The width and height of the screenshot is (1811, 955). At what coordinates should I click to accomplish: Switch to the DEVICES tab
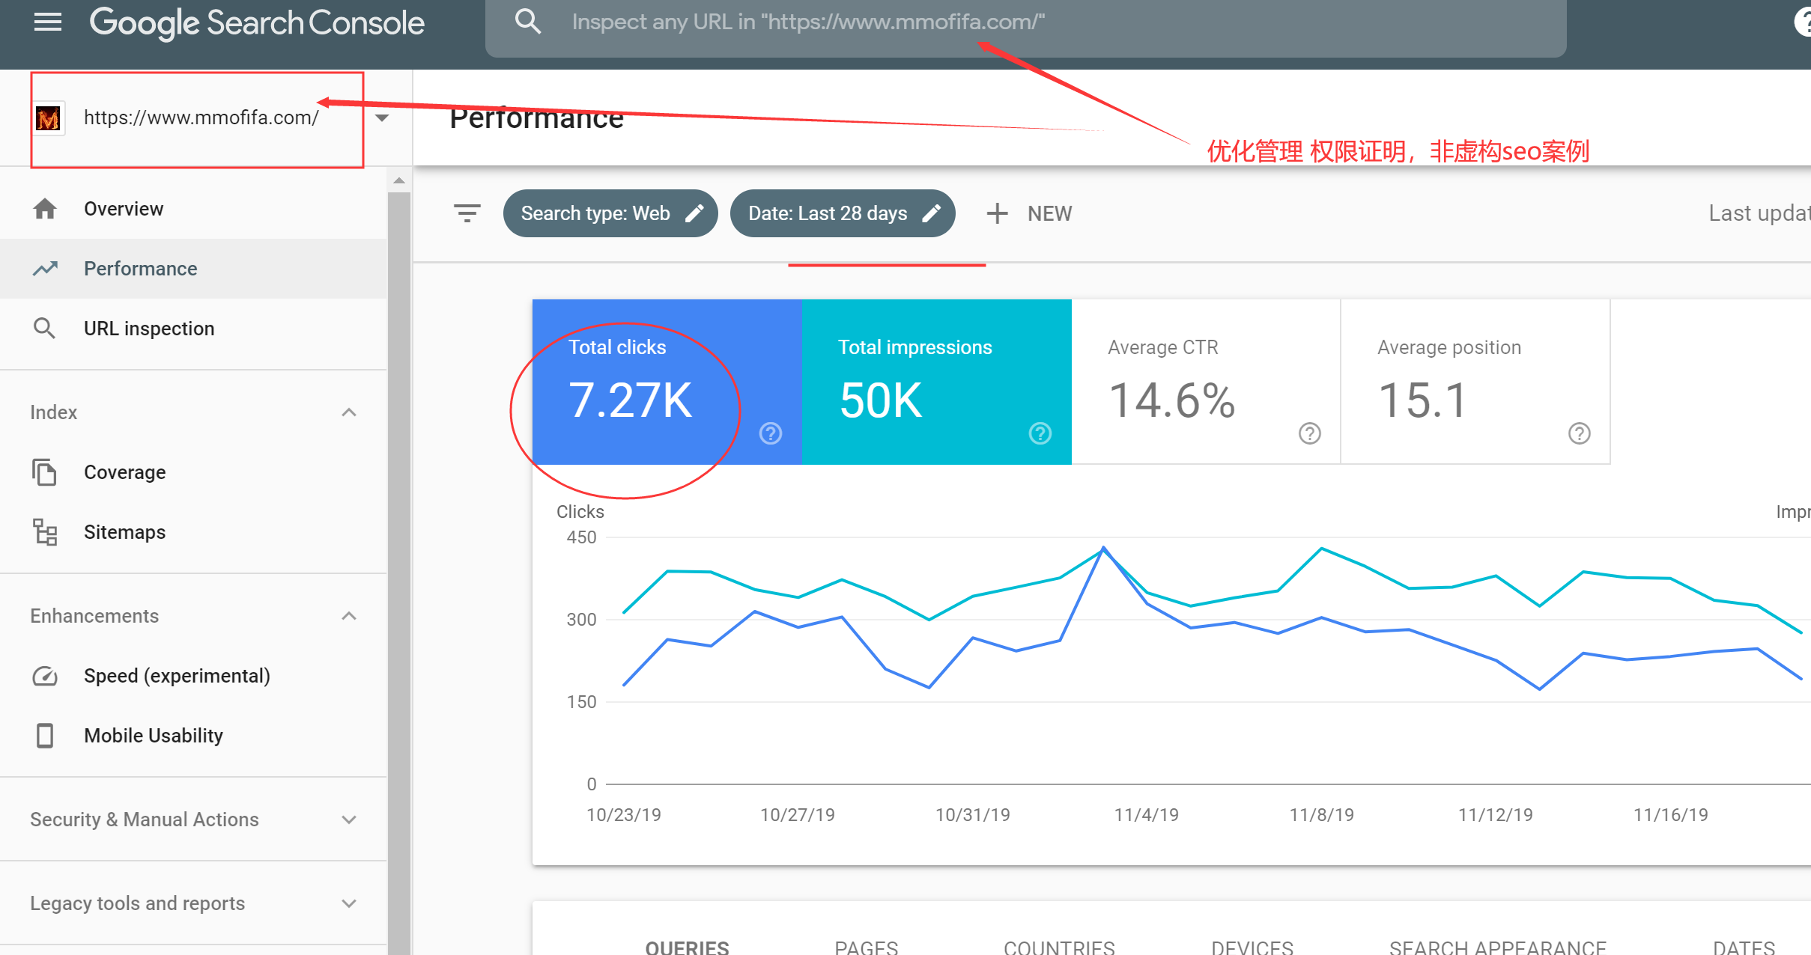point(1252,947)
